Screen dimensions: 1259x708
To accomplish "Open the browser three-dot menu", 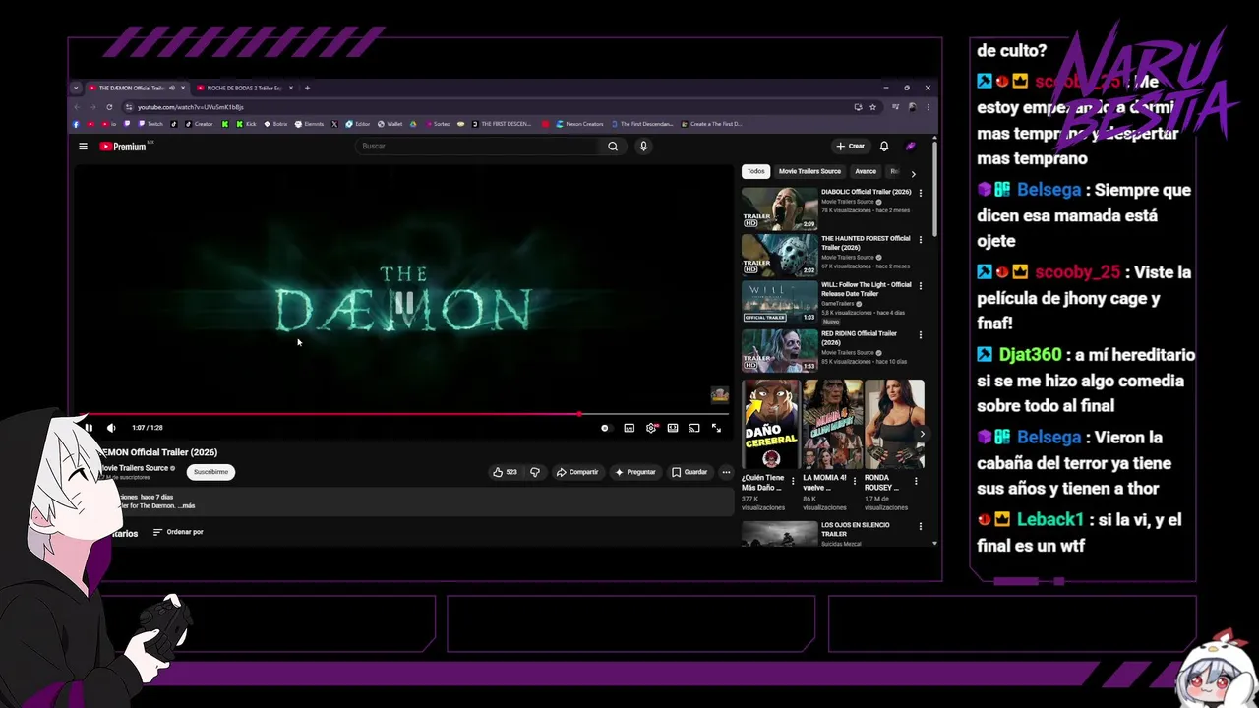I will [927, 107].
